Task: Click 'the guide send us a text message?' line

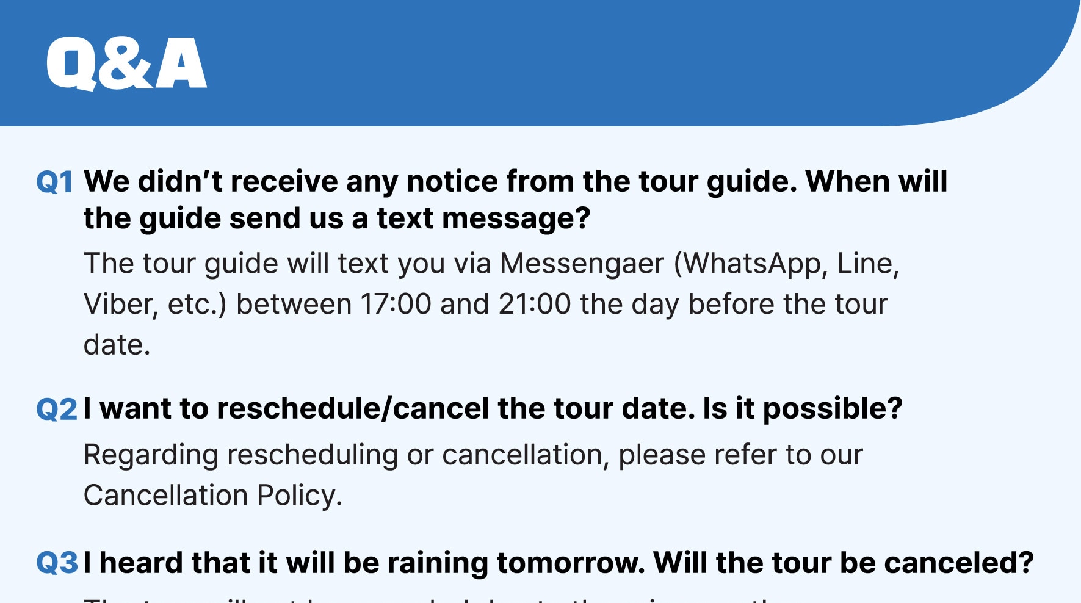Action: pyautogui.click(x=337, y=218)
